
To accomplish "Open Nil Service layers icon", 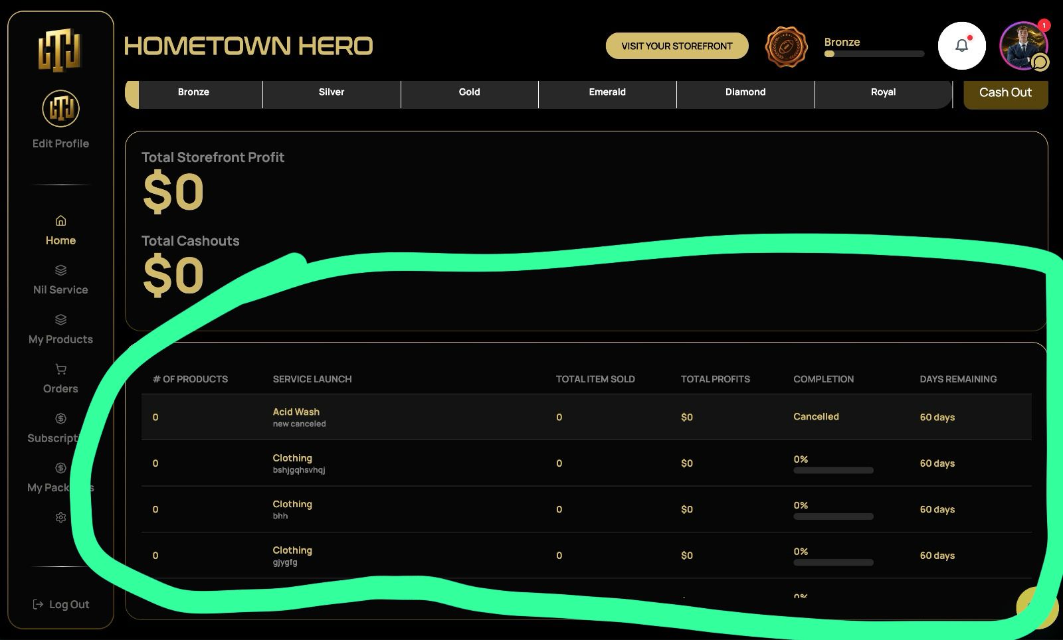I will 60,270.
